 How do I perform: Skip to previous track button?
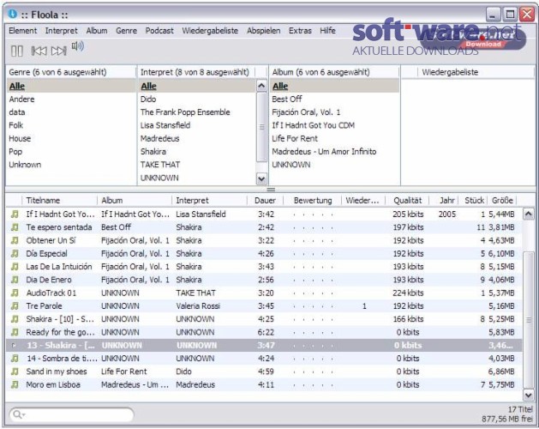coord(39,51)
